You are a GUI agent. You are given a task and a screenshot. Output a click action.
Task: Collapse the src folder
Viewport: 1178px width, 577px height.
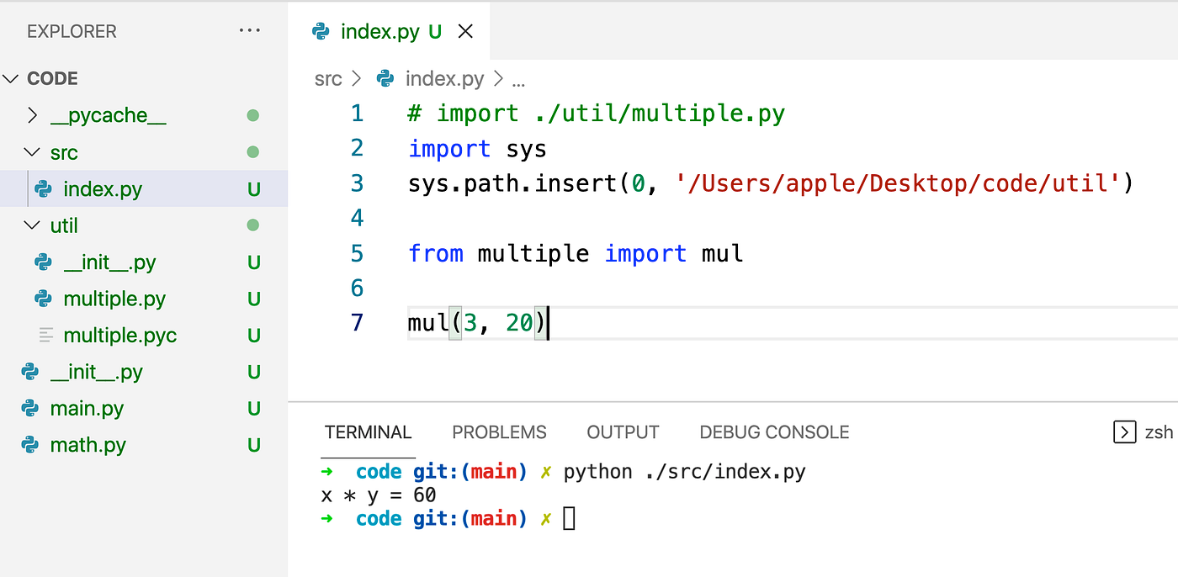point(31,152)
